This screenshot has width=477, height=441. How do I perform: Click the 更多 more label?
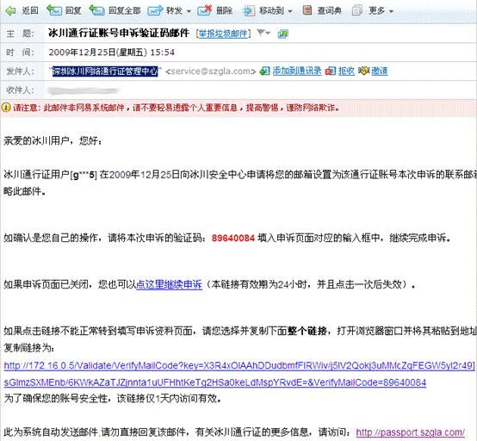(x=376, y=11)
